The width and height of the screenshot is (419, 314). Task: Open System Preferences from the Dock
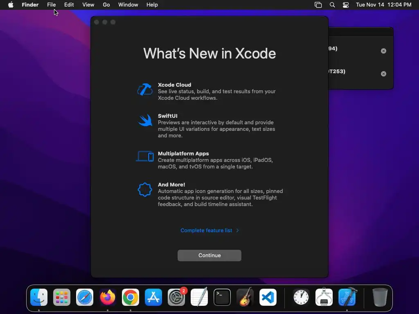[x=176, y=297]
